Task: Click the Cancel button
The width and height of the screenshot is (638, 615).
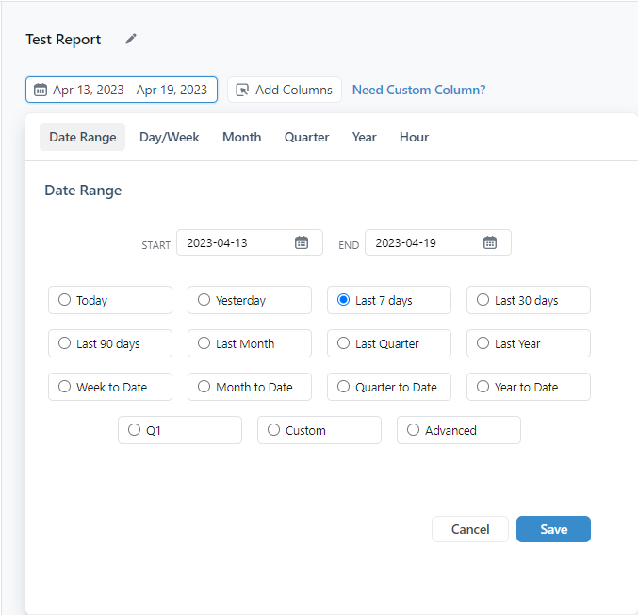Action: [470, 529]
